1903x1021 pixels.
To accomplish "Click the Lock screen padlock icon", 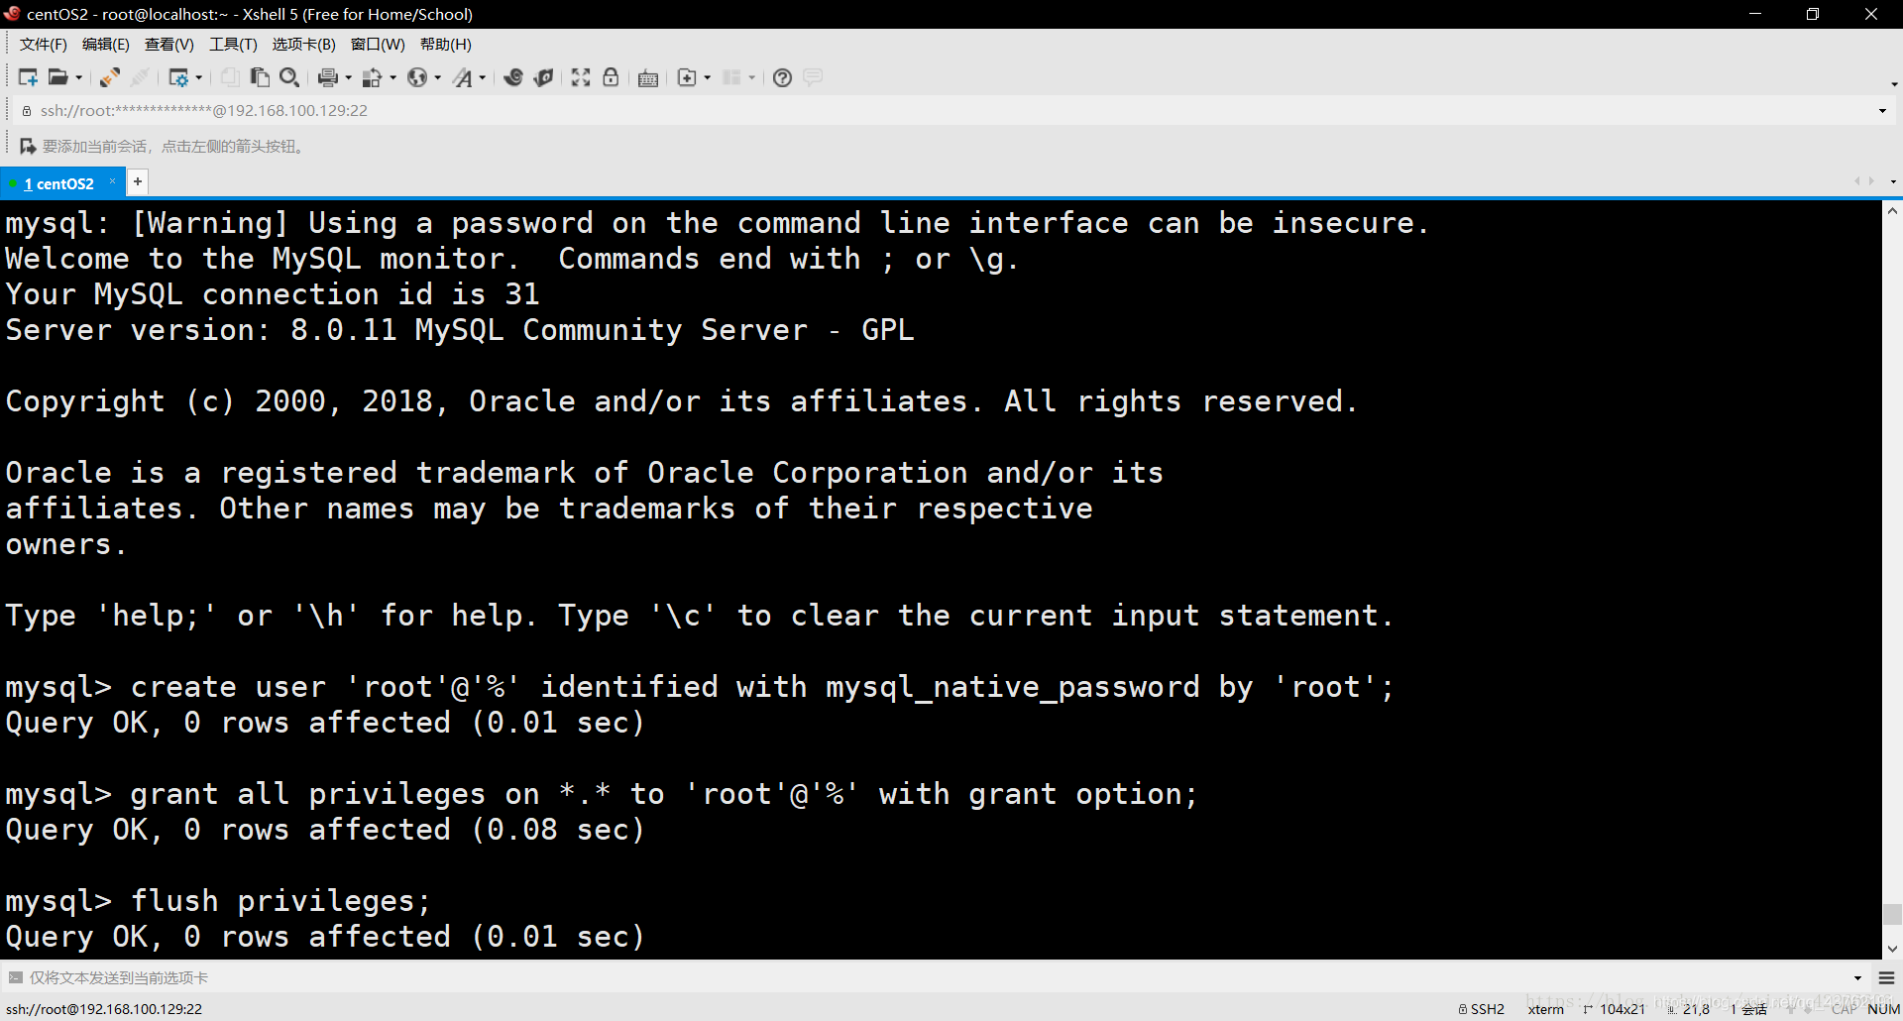I will tap(611, 77).
